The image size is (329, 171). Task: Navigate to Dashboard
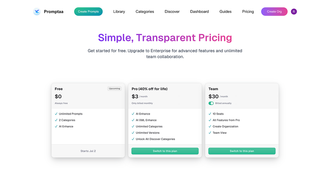tap(199, 12)
